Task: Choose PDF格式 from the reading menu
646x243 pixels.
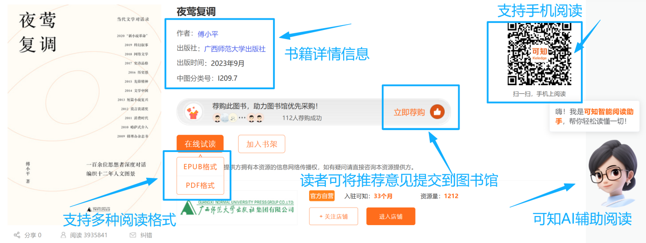Action: tap(200, 185)
